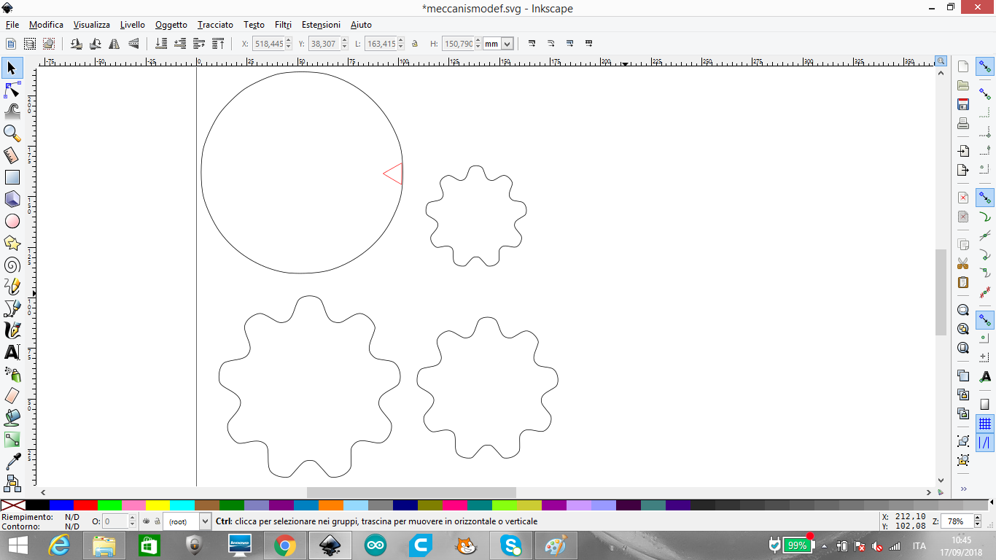Raise selection to top
996x560 pixels.
(218, 44)
